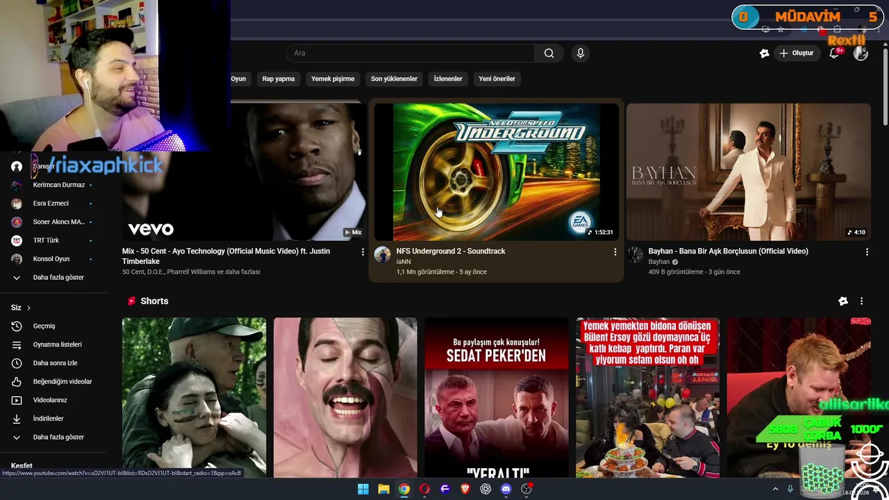
Task: Open Discord from the taskbar
Action: coord(506,489)
